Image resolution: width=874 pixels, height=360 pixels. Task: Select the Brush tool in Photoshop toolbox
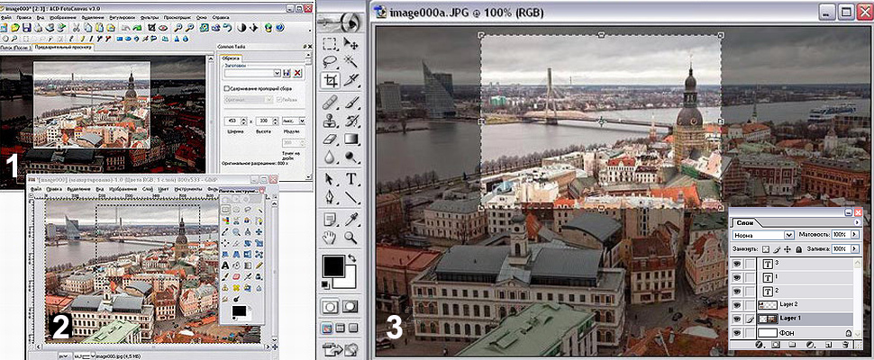tap(351, 103)
